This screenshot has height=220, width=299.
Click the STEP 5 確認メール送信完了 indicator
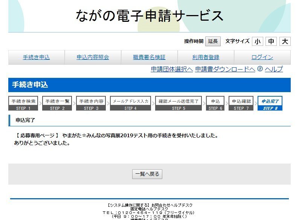point(178,103)
